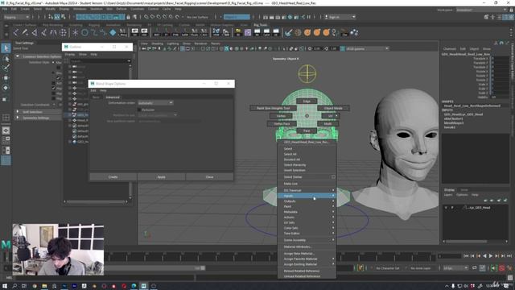Choose Assign New Material in context menu
This screenshot has width=515, height=290.
click(x=299, y=254)
